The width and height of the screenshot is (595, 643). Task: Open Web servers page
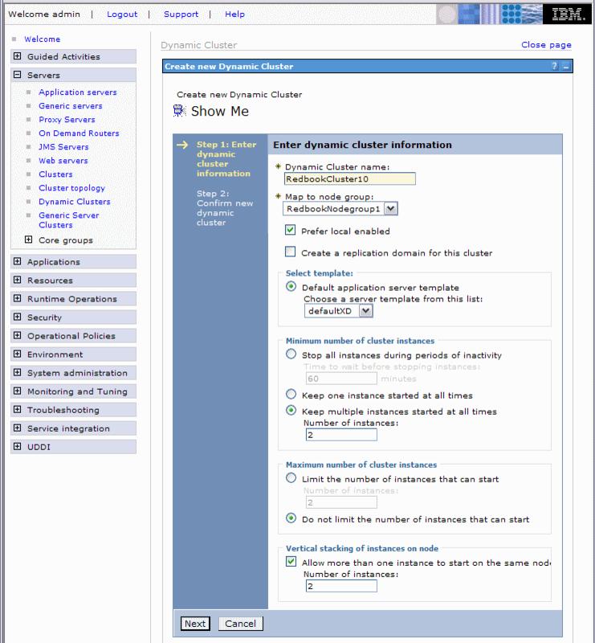(x=63, y=161)
